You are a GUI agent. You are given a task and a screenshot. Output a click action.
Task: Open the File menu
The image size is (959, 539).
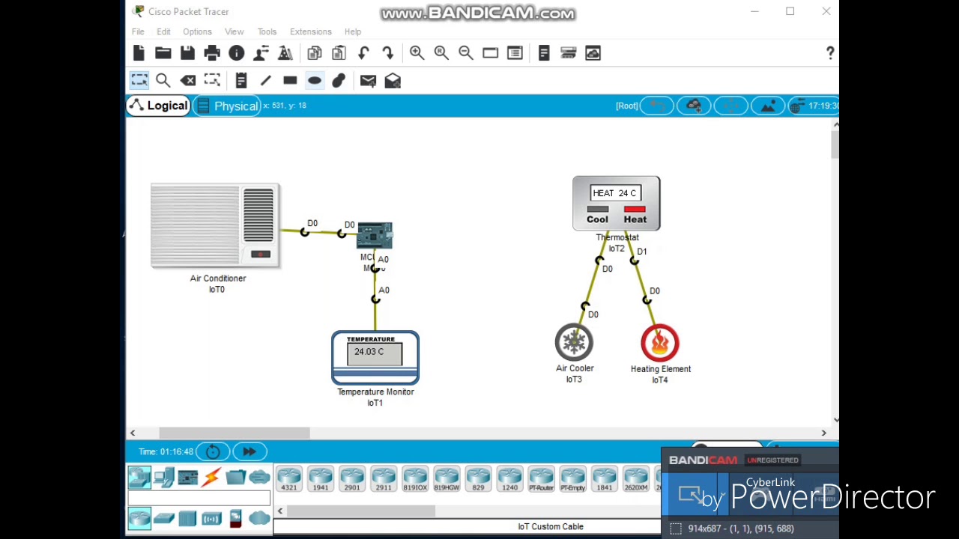coord(138,31)
